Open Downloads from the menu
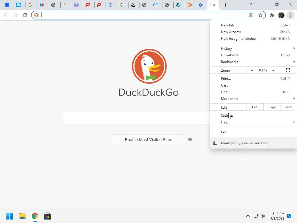Image resolution: width=297 pixels, height=223 pixels. pos(253,55)
